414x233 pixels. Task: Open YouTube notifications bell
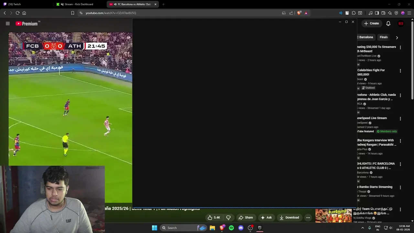click(x=388, y=23)
